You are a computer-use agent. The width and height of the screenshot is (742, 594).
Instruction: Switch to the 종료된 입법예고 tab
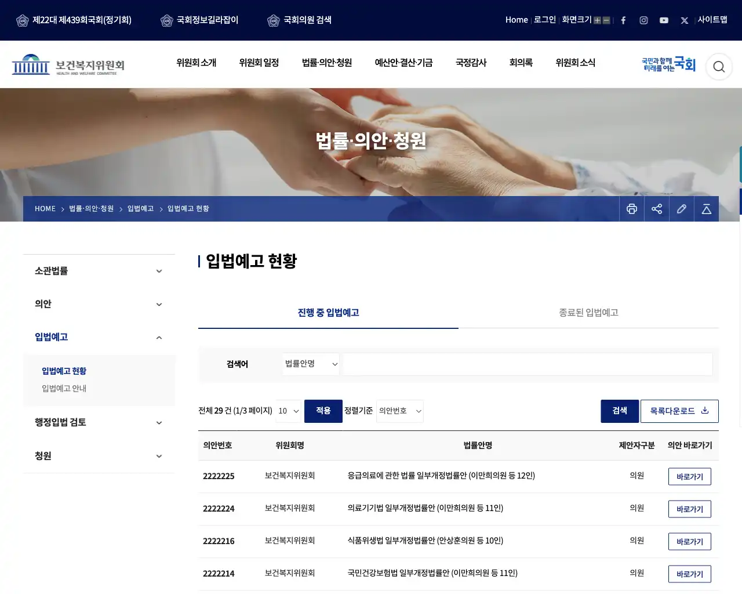(x=588, y=313)
